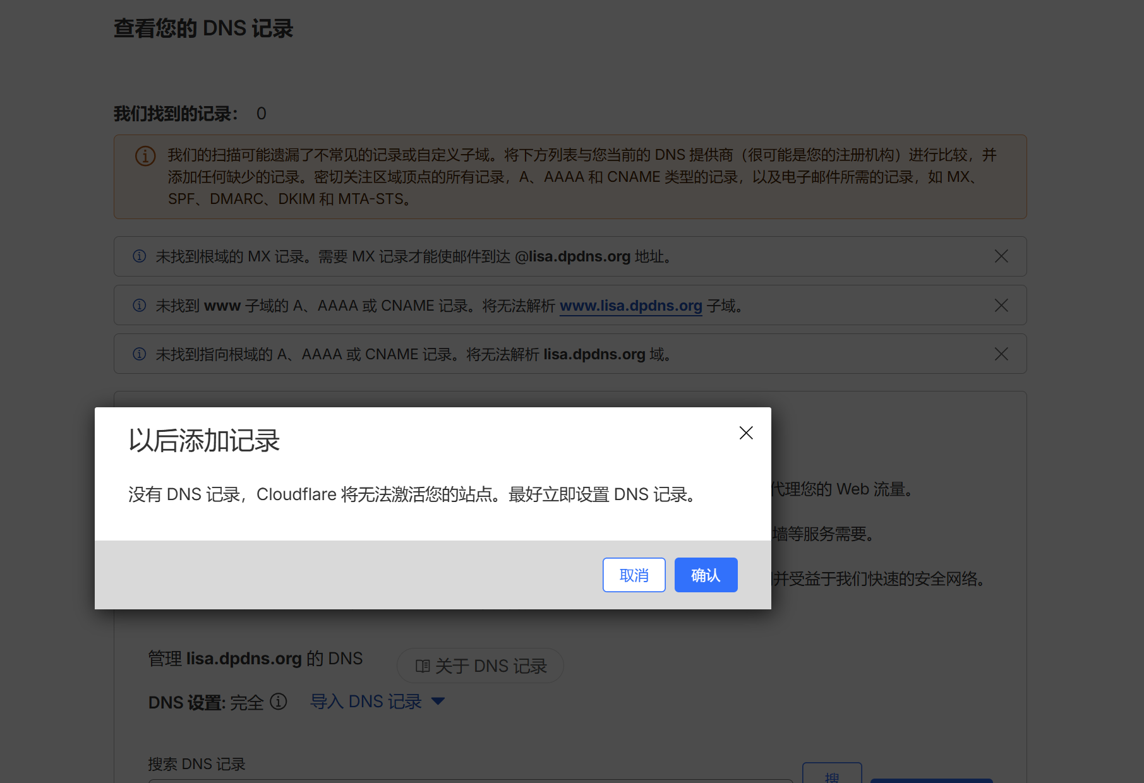Click the 查看您的 DNS 记录 page heading
The height and width of the screenshot is (783, 1144).
(x=203, y=28)
